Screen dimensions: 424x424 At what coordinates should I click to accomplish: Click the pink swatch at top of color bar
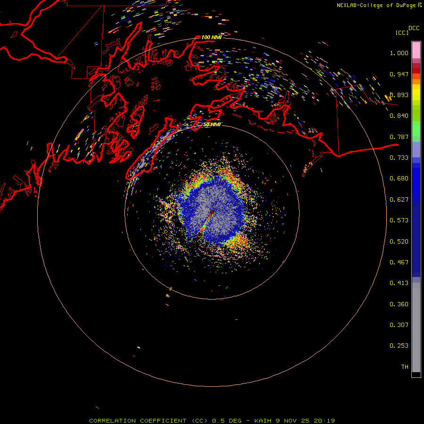coord(416,50)
